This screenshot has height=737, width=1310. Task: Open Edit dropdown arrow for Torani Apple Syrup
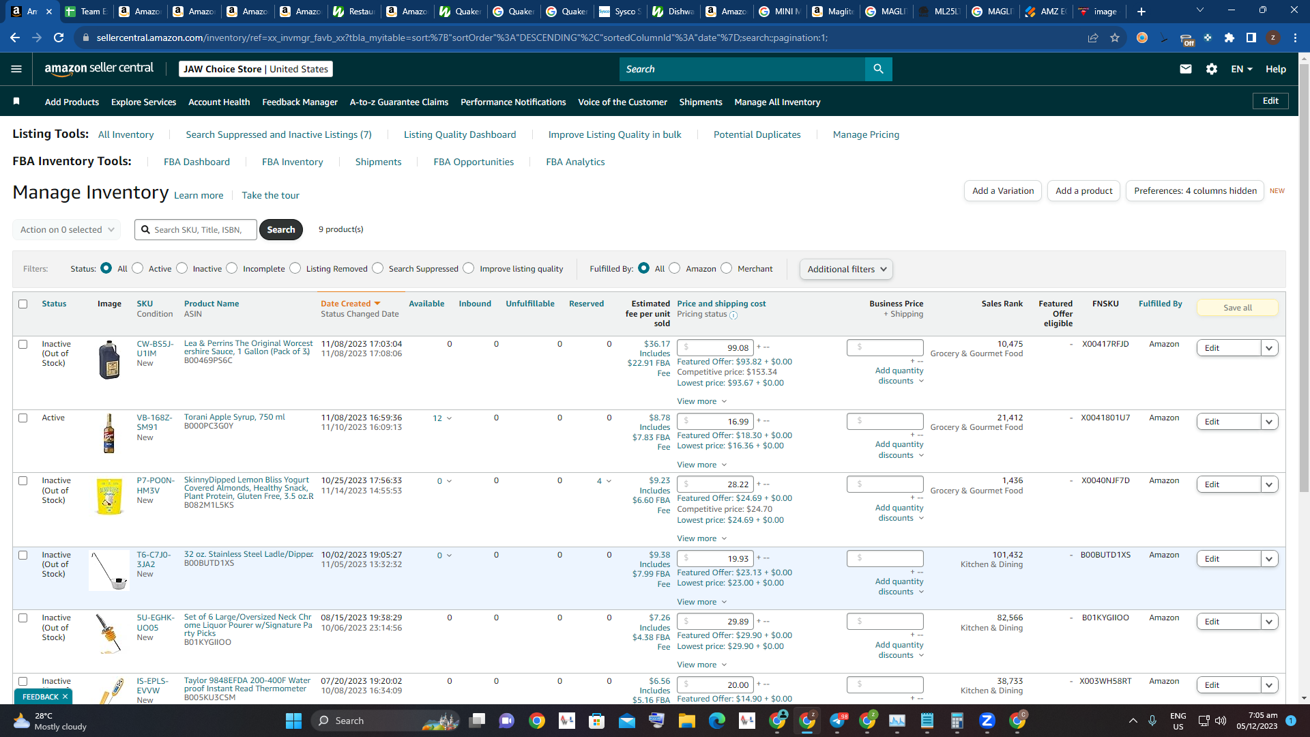pos(1269,422)
